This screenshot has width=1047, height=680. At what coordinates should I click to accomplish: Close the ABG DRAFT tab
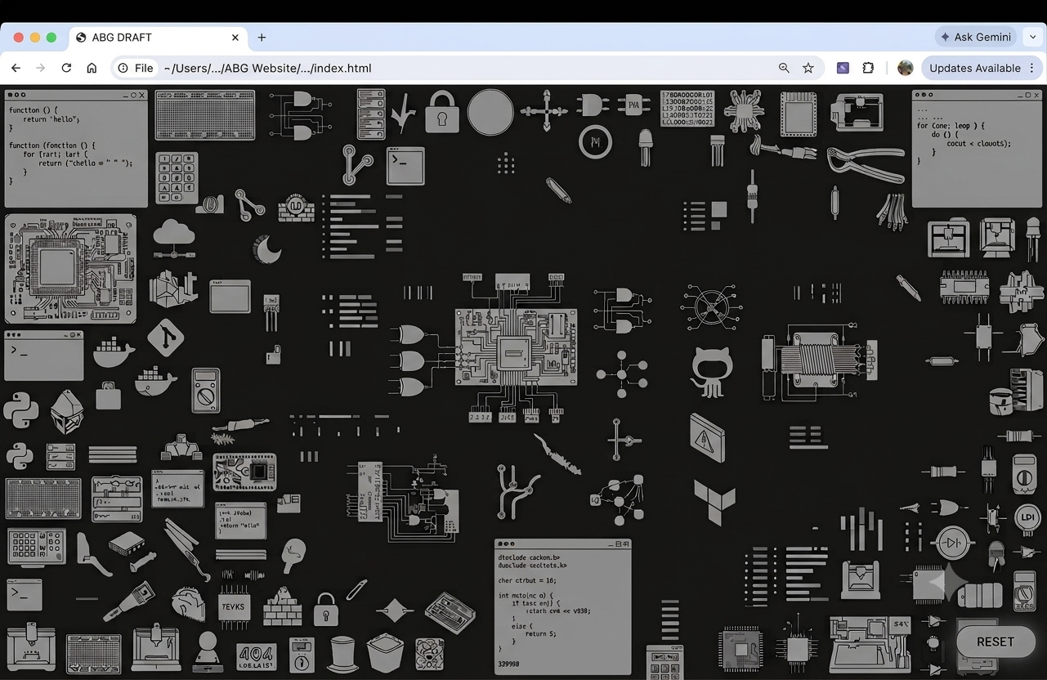(235, 38)
